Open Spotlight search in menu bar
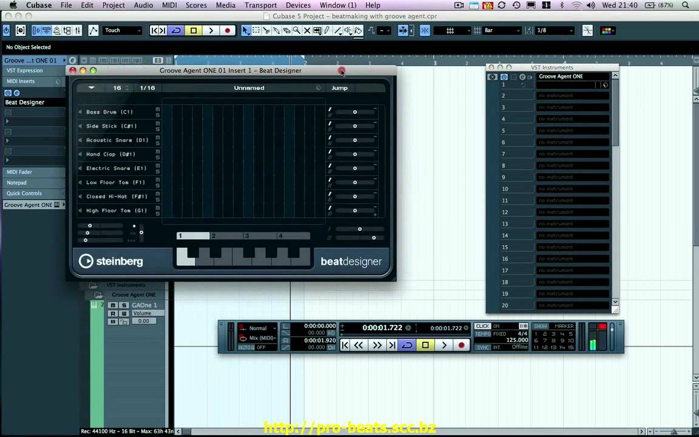 (x=685, y=5)
